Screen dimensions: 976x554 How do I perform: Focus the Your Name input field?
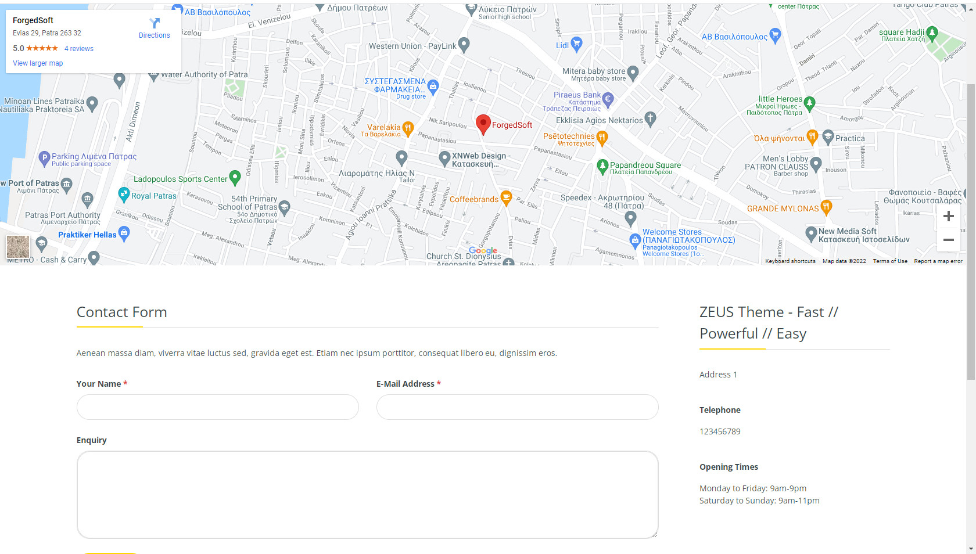tap(218, 407)
